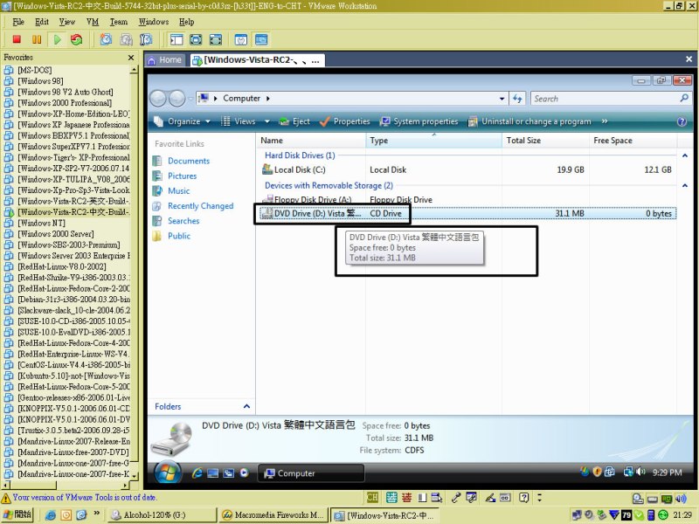Open the Help menu
This screenshot has width=699, height=524.
tap(187, 22)
